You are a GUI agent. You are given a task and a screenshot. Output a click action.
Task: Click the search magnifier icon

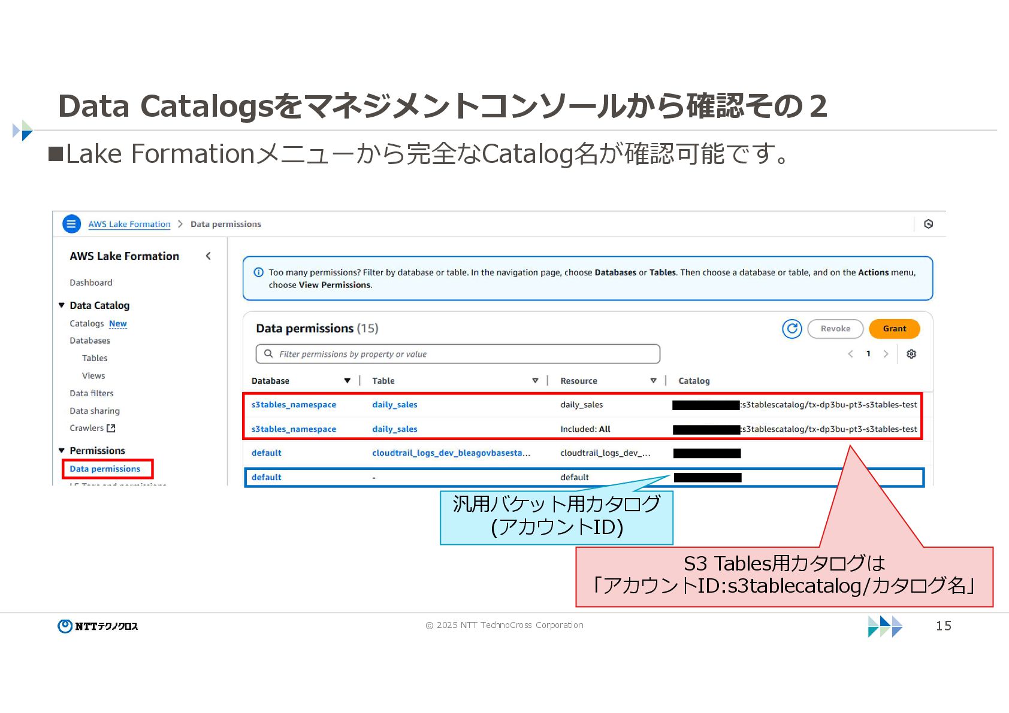(x=268, y=354)
